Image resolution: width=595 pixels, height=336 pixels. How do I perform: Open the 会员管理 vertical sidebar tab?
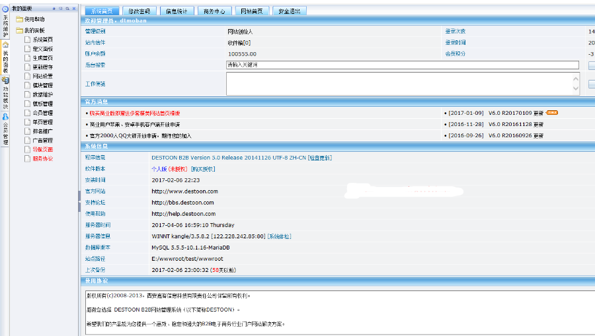click(5, 134)
